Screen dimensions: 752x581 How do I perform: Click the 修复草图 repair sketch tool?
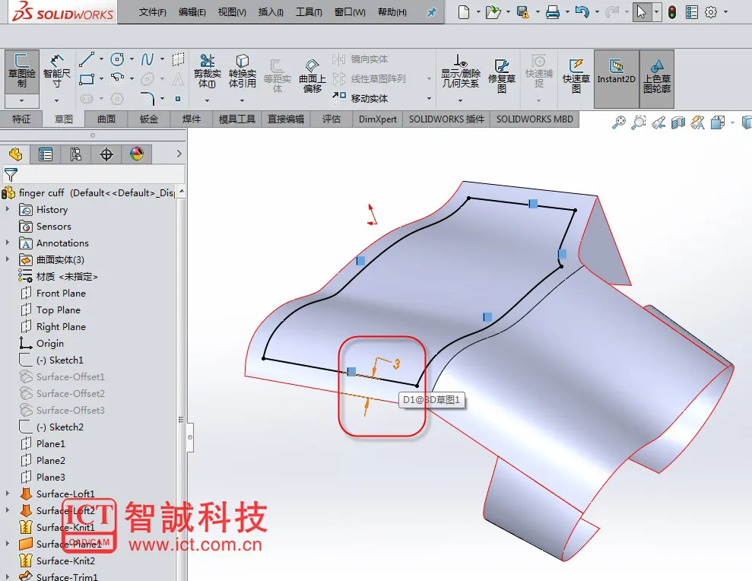(x=502, y=76)
